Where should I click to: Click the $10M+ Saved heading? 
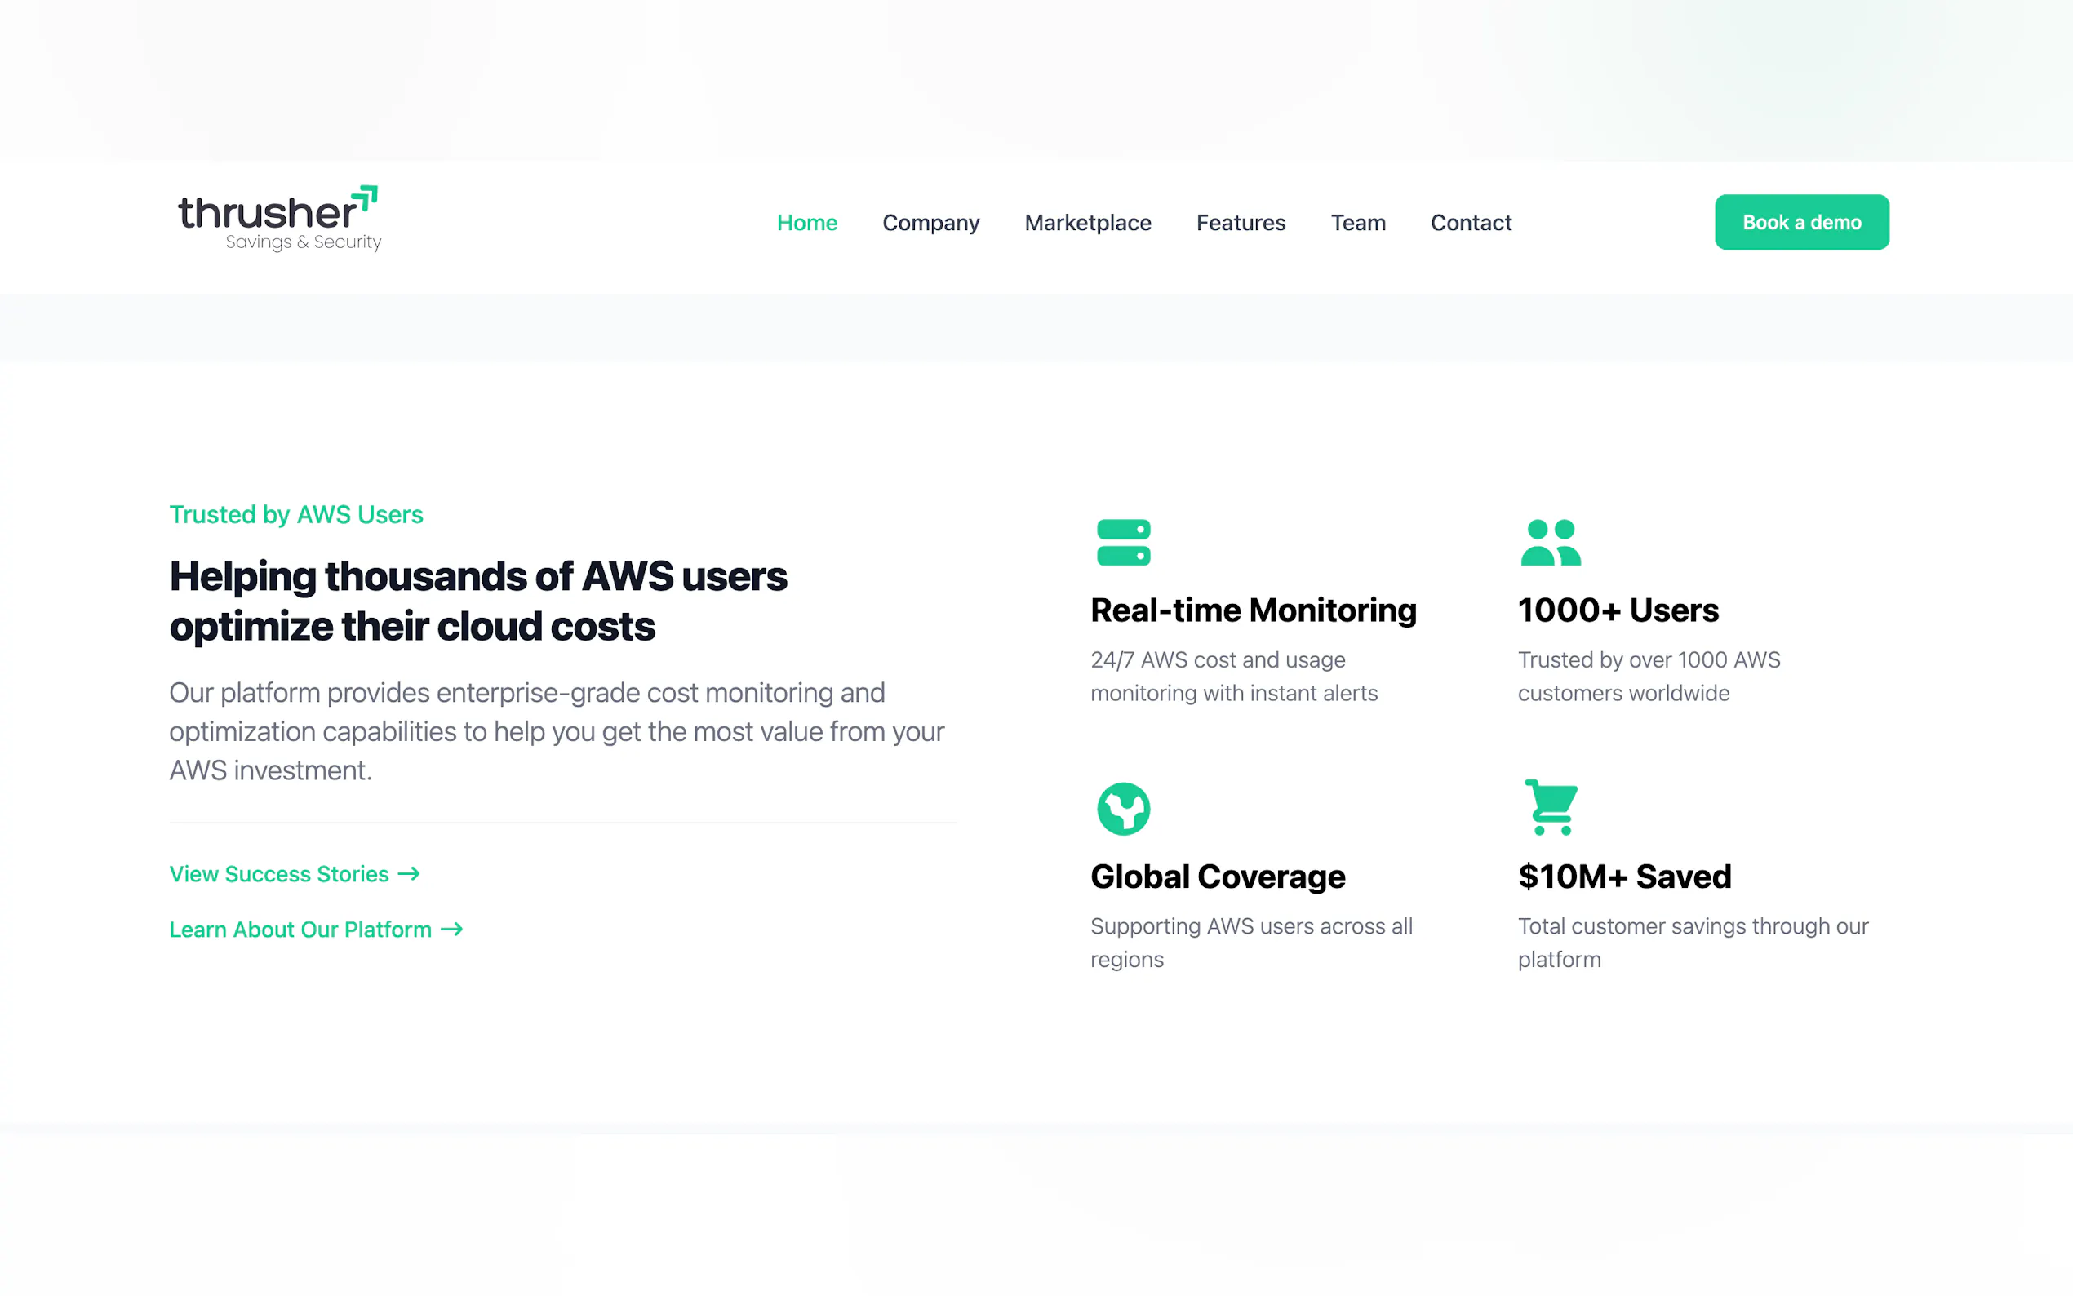(x=1624, y=877)
